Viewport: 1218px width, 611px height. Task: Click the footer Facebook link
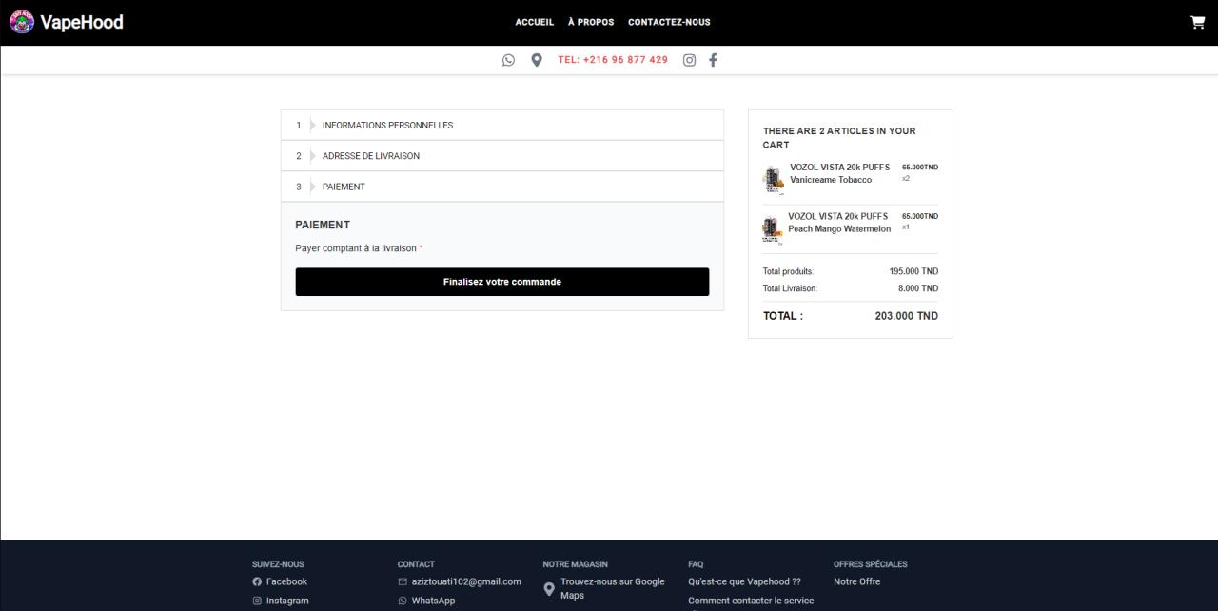click(x=285, y=581)
